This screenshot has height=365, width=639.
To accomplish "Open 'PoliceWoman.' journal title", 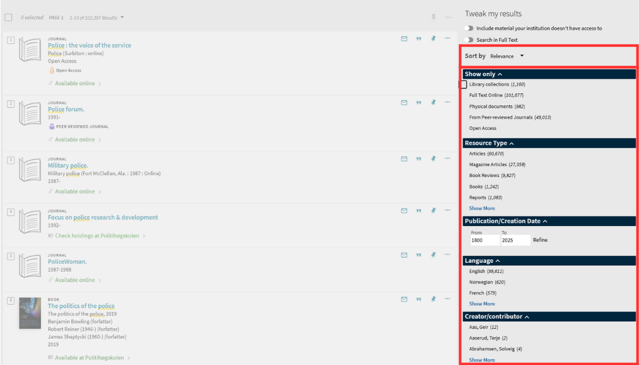I will pos(67,262).
